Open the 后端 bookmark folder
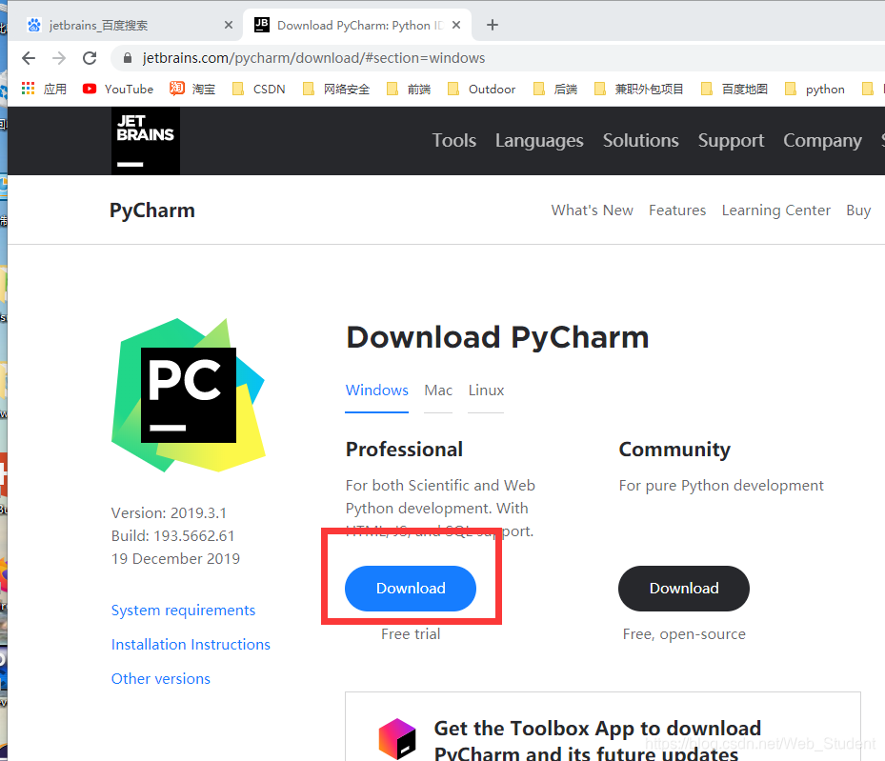This screenshot has width=885, height=761. pos(555,89)
